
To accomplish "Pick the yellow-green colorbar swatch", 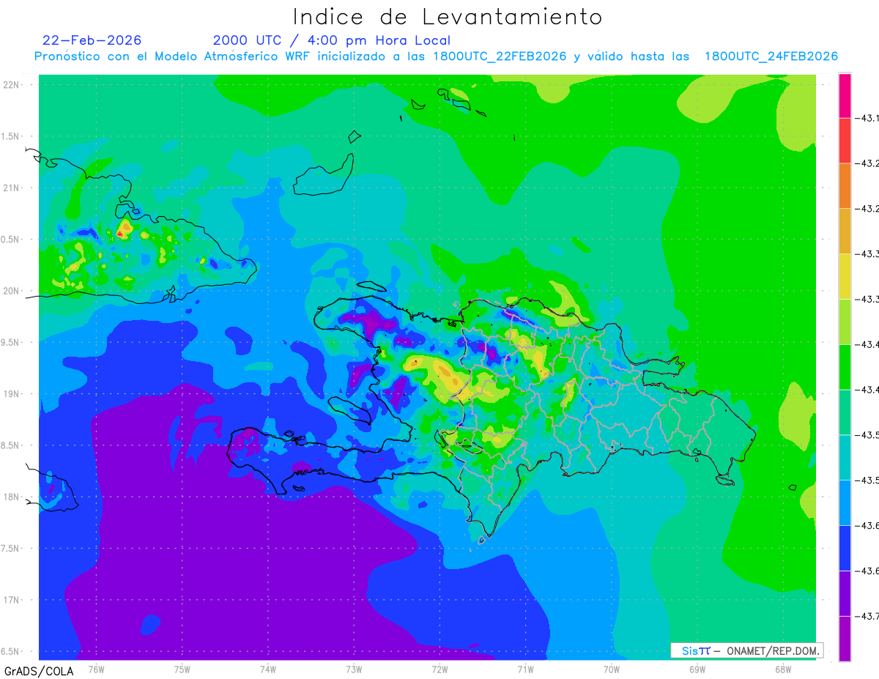I will [x=845, y=322].
